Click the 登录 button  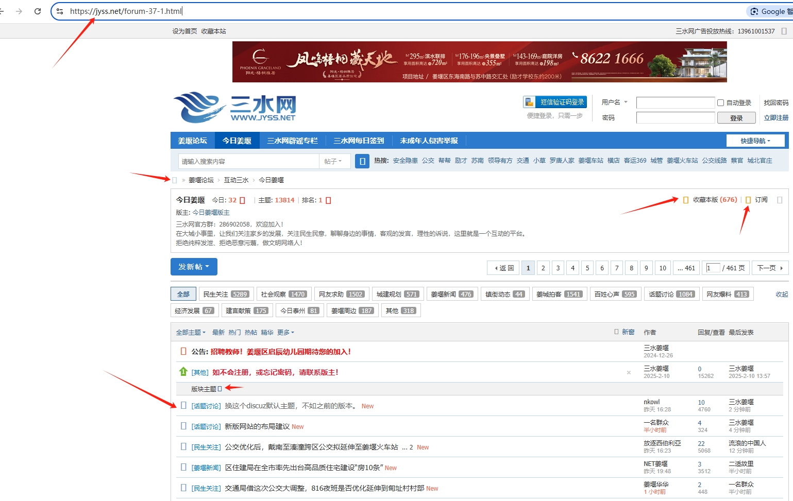tap(736, 118)
